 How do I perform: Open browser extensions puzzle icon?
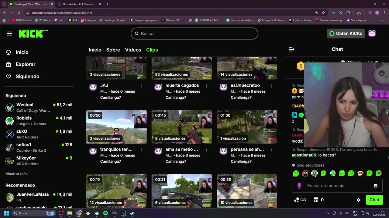pyautogui.click(x=348, y=13)
